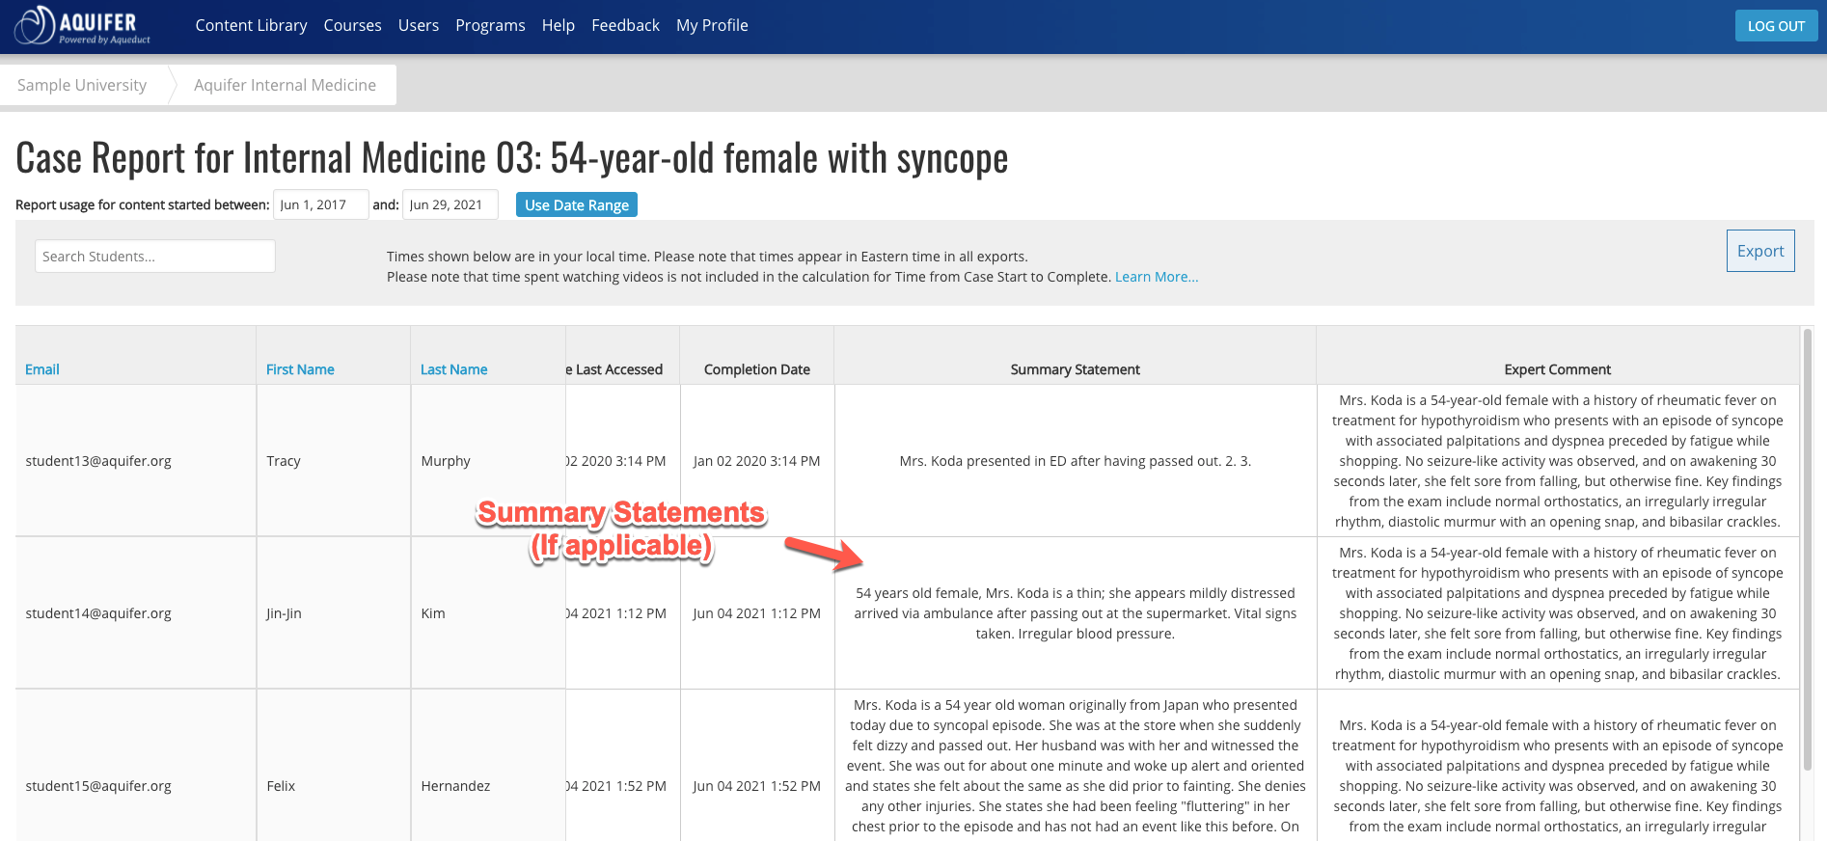The image size is (1827, 841).
Task: Click Jin-Jin Kim's summary statement text
Action: (x=1075, y=613)
